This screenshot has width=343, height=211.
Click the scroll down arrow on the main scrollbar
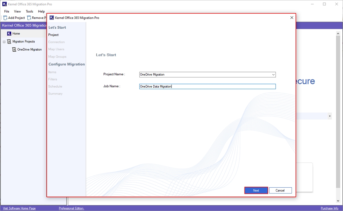(x=339, y=201)
